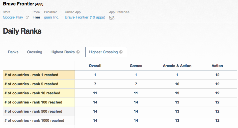Switch to the Ranks tab

[x=13, y=52]
